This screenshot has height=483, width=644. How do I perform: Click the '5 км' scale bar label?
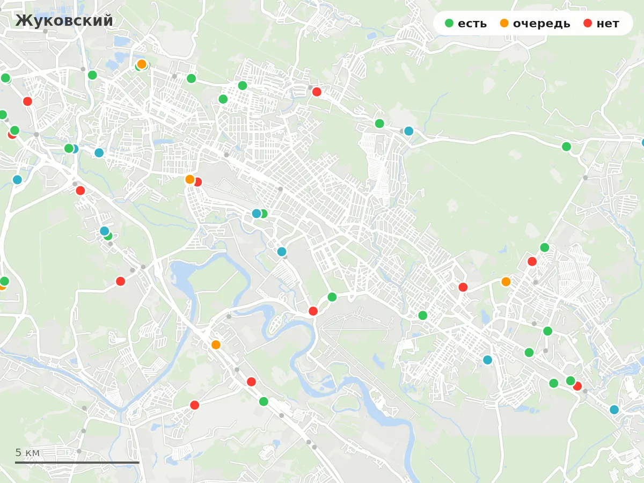(27, 452)
